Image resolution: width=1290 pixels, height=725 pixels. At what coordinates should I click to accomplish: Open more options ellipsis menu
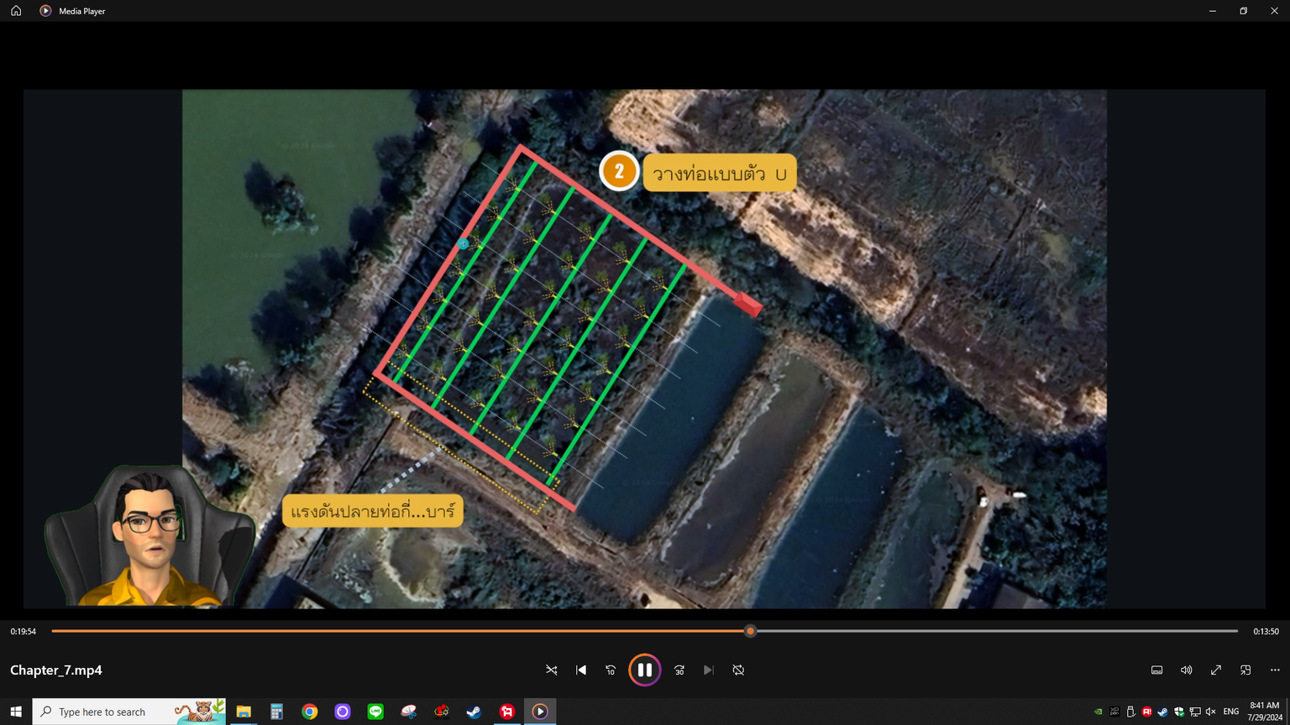point(1275,670)
